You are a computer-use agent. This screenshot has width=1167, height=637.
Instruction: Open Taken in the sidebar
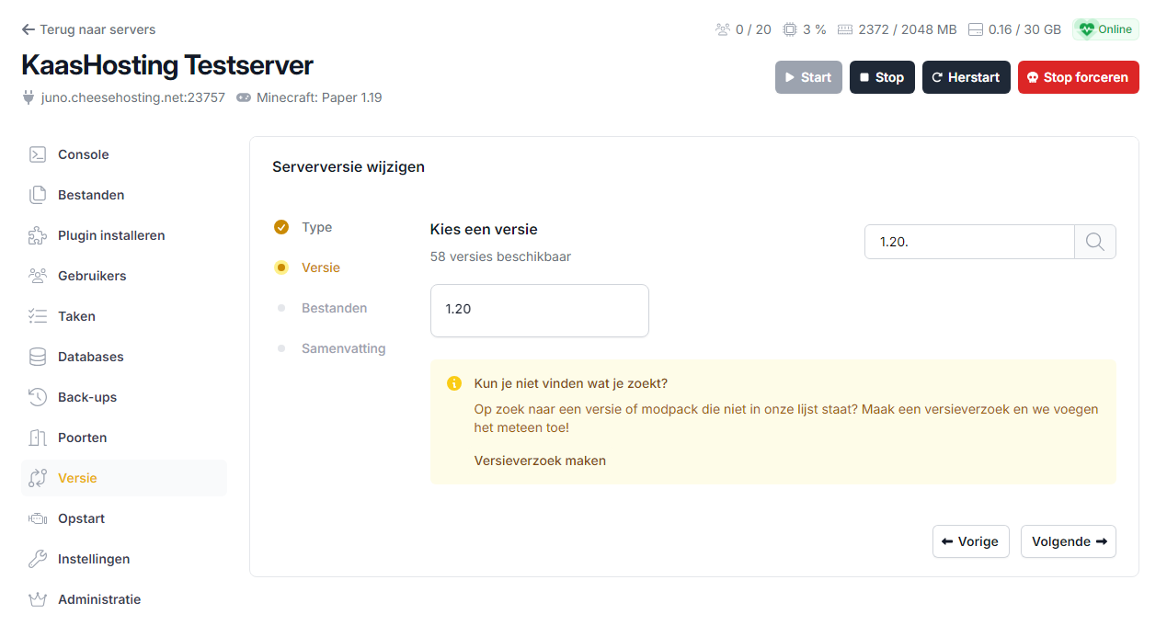pos(76,316)
